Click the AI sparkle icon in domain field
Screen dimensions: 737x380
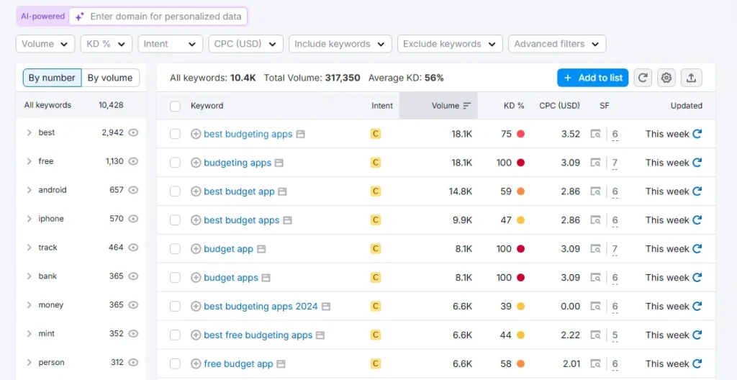point(80,17)
